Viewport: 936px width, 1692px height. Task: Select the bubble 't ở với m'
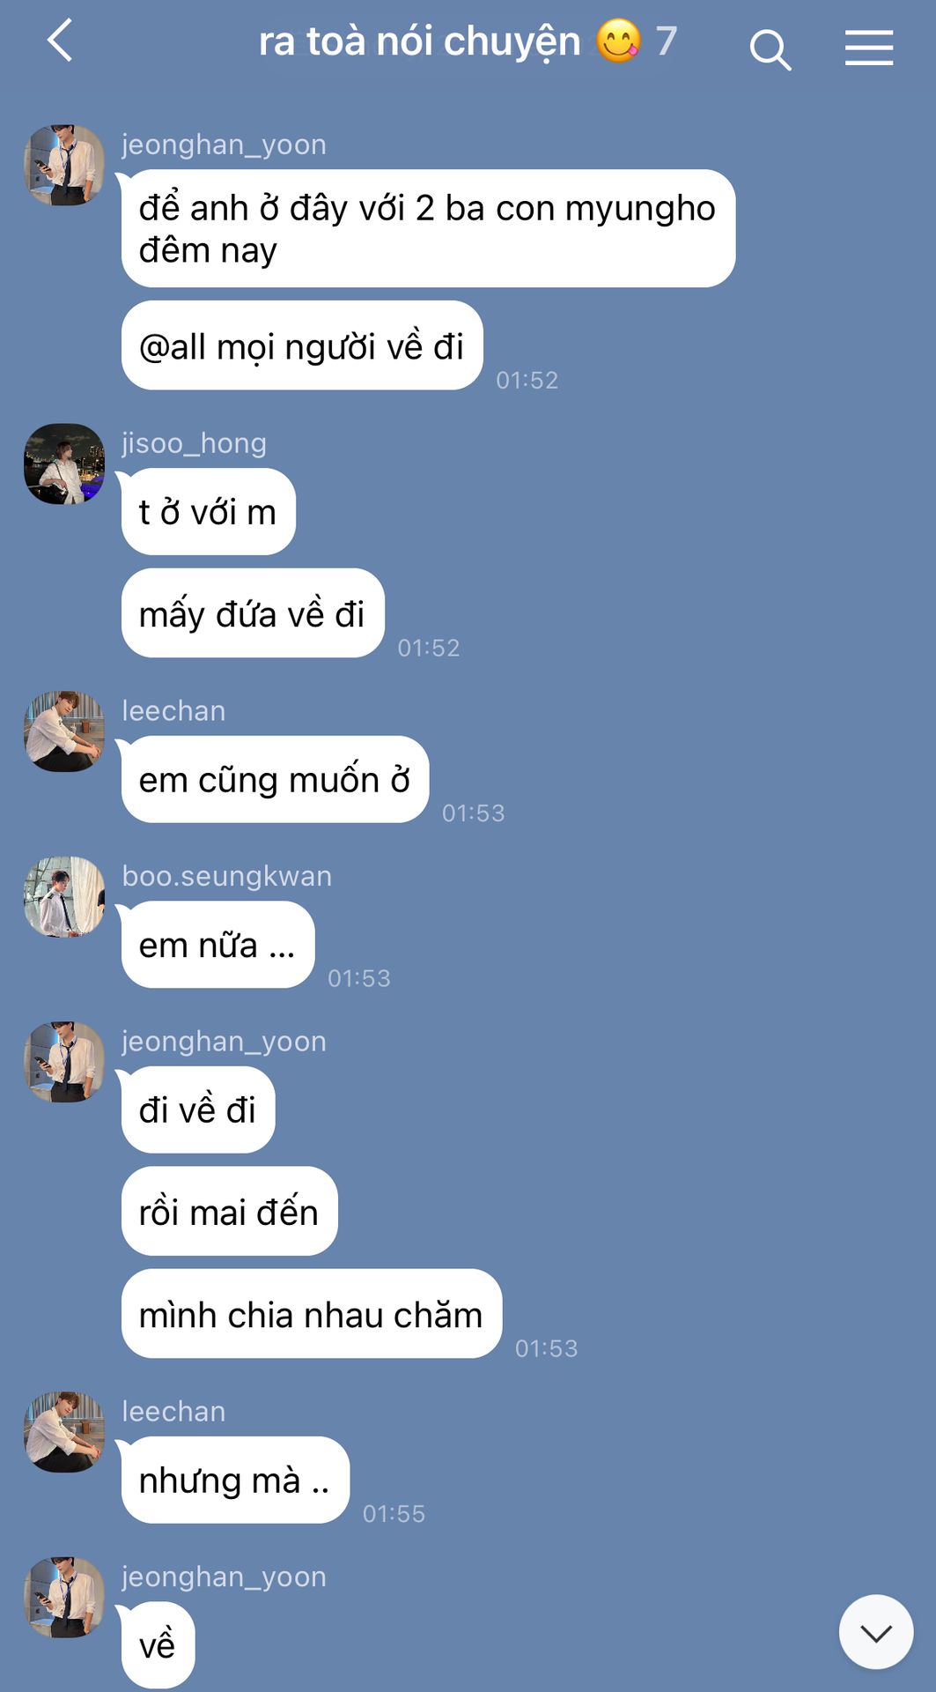[209, 511]
